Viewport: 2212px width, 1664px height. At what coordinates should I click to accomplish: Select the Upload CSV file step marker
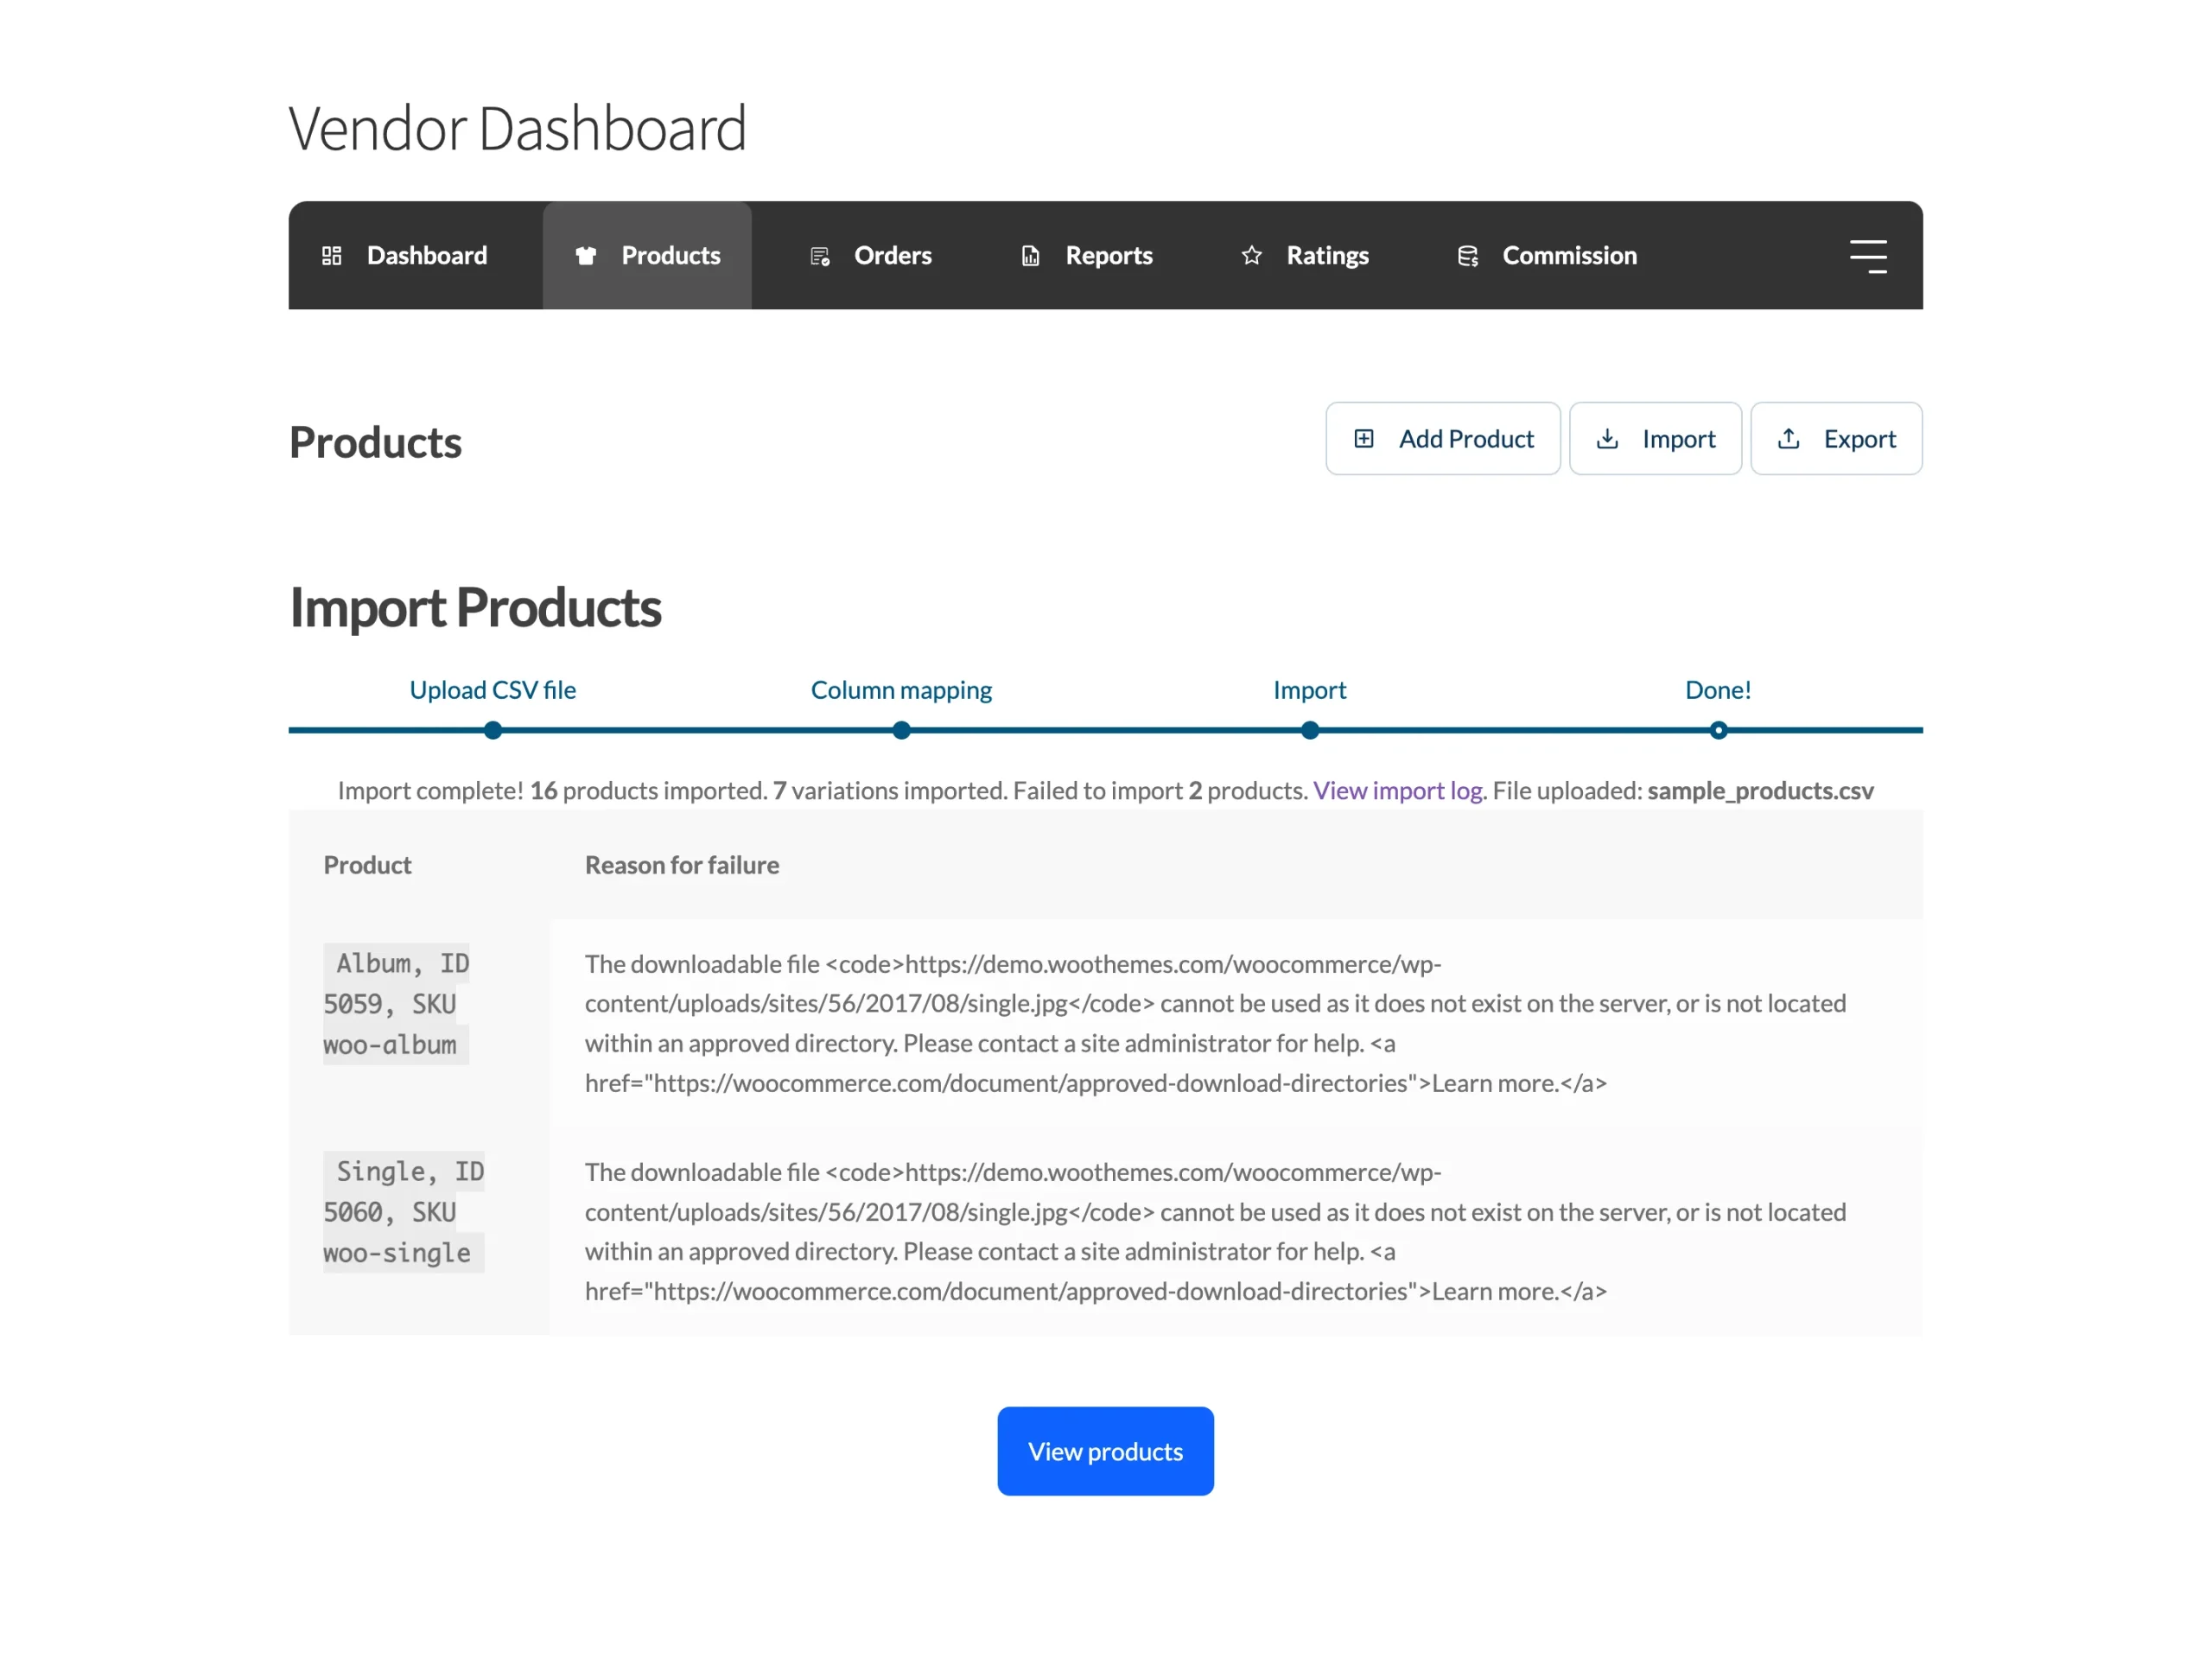click(x=493, y=731)
